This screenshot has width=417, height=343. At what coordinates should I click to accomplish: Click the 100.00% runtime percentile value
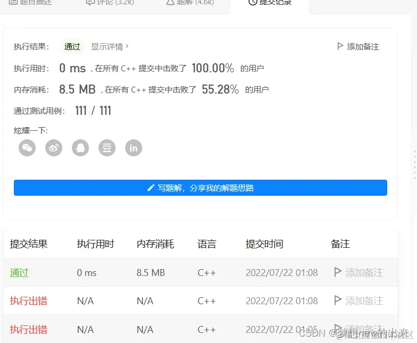(212, 68)
